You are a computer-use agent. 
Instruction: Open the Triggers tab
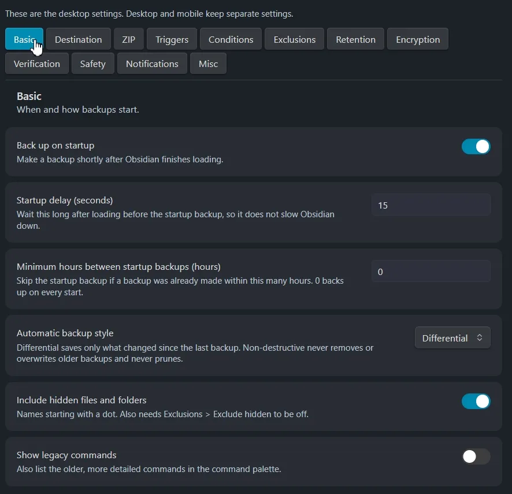172,39
